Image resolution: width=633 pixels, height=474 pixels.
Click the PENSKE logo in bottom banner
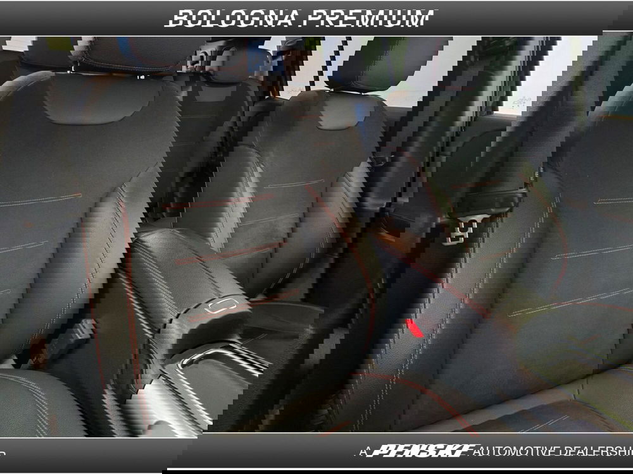422,451
